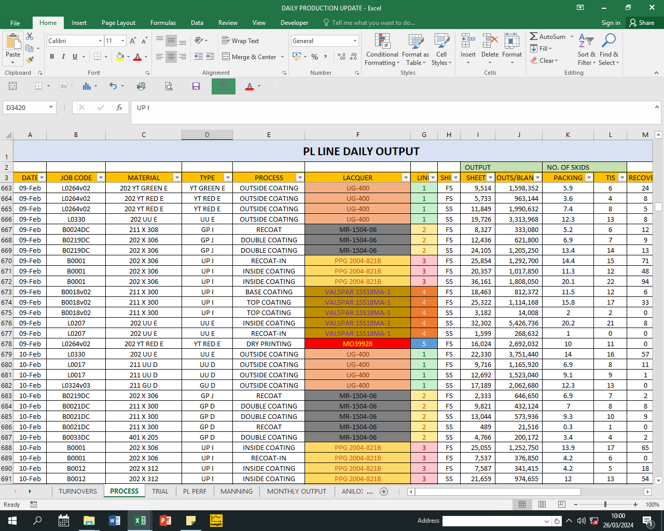664x531 pixels.
Task: Switch to Page Layout view in status bar
Action: click(542, 504)
